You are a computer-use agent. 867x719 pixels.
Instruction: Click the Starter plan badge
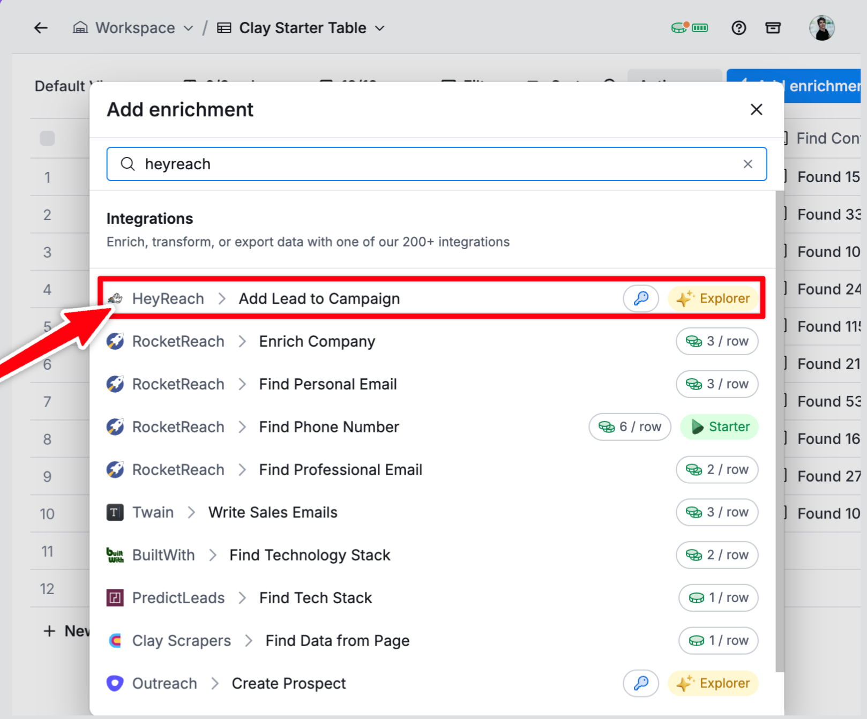coord(719,427)
